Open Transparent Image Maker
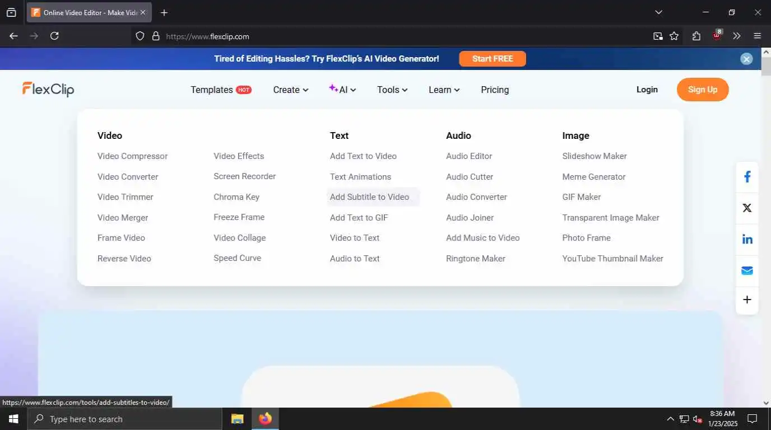 point(611,218)
